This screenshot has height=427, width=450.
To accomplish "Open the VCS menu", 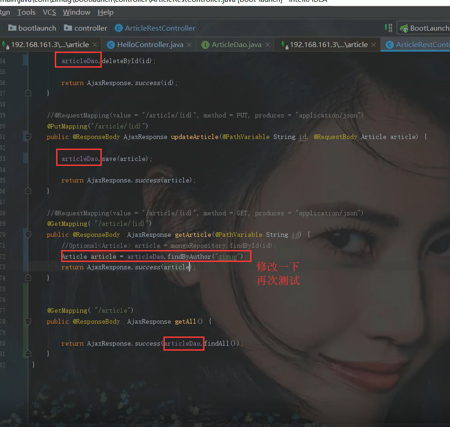I will click(49, 12).
